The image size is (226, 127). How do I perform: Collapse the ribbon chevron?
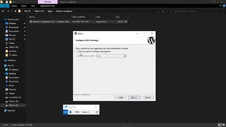pos(220,6)
